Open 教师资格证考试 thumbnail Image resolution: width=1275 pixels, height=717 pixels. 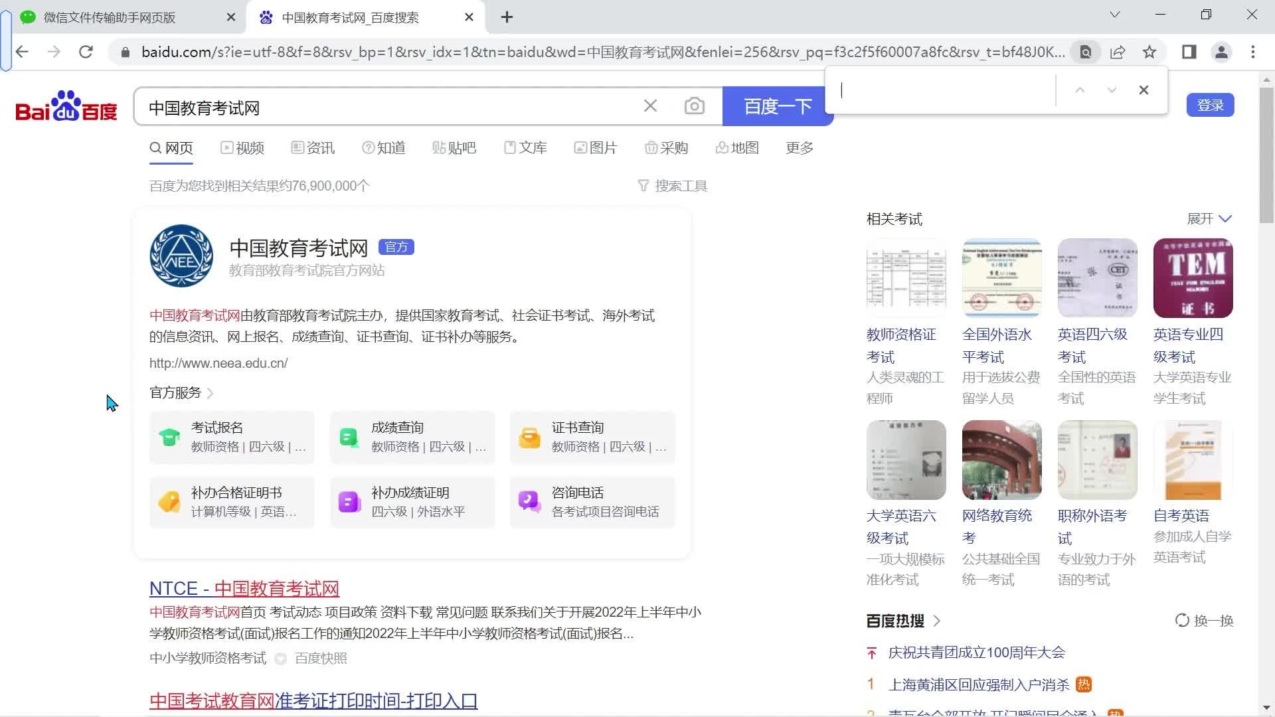906,278
